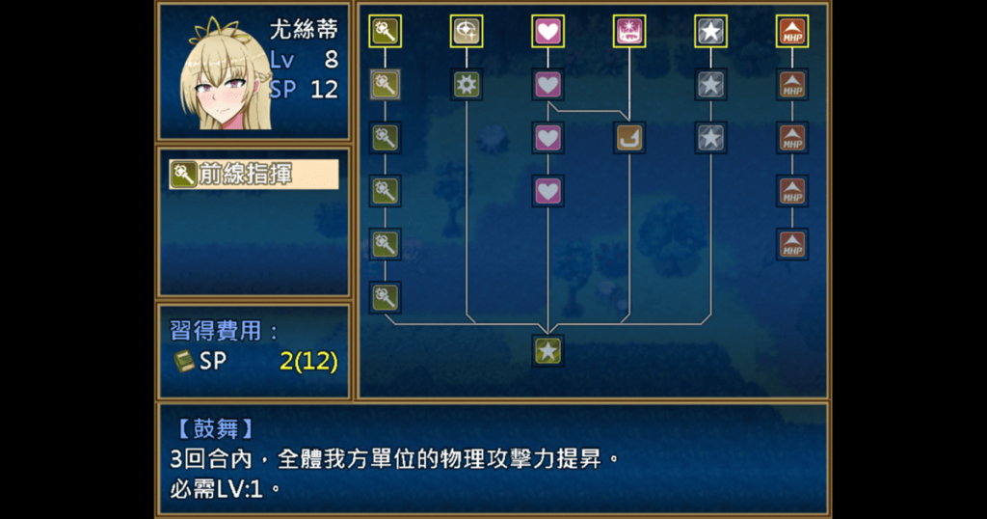Viewport: 987px width, 519px height.
Task: Select the pink starburst skill at top of tree
Action: coord(628,31)
